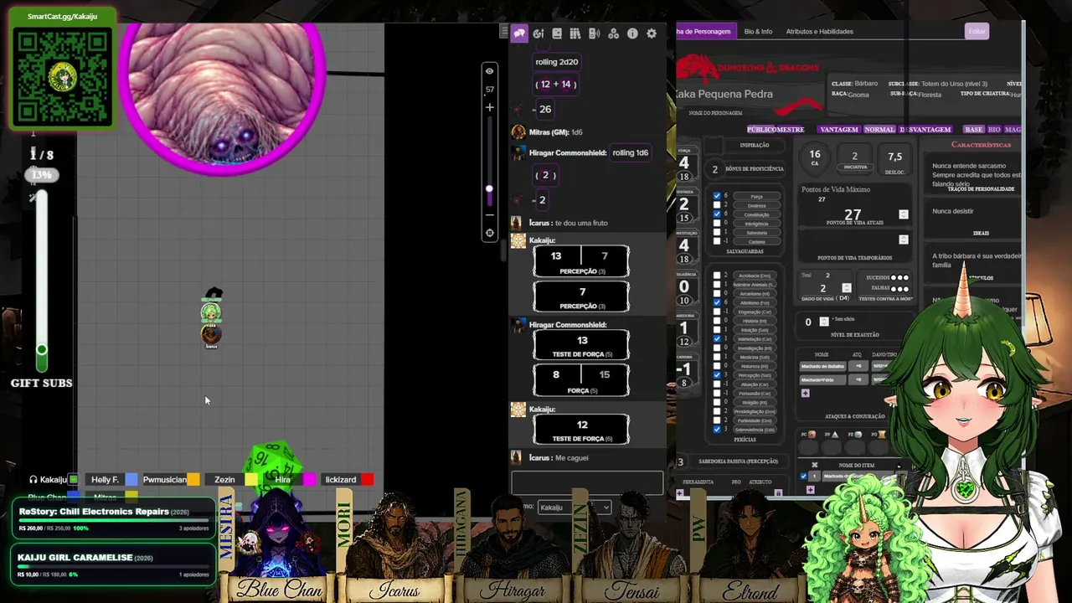Image resolution: width=1072 pixels, height=603 pixels.
Task: Add a new attack with plus icon
Action: [x=805, y=393]
